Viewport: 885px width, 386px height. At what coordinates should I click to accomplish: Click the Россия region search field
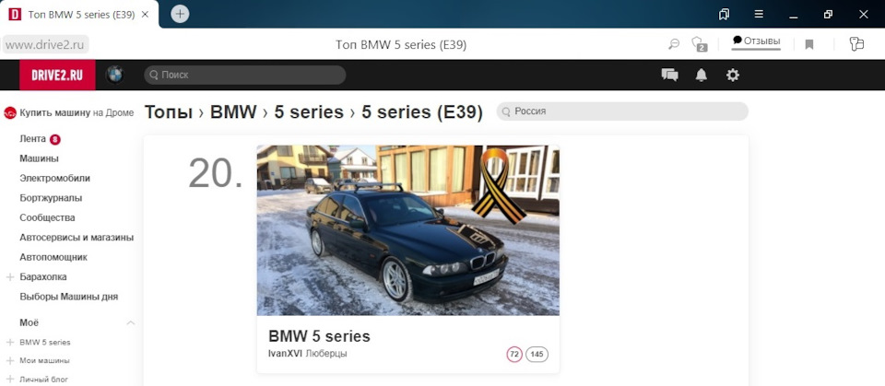[622, 111]
